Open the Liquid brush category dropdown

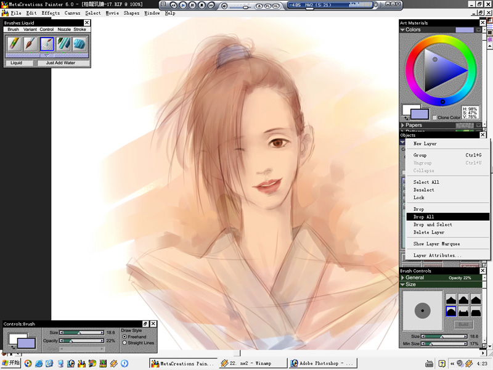(19, 63)
